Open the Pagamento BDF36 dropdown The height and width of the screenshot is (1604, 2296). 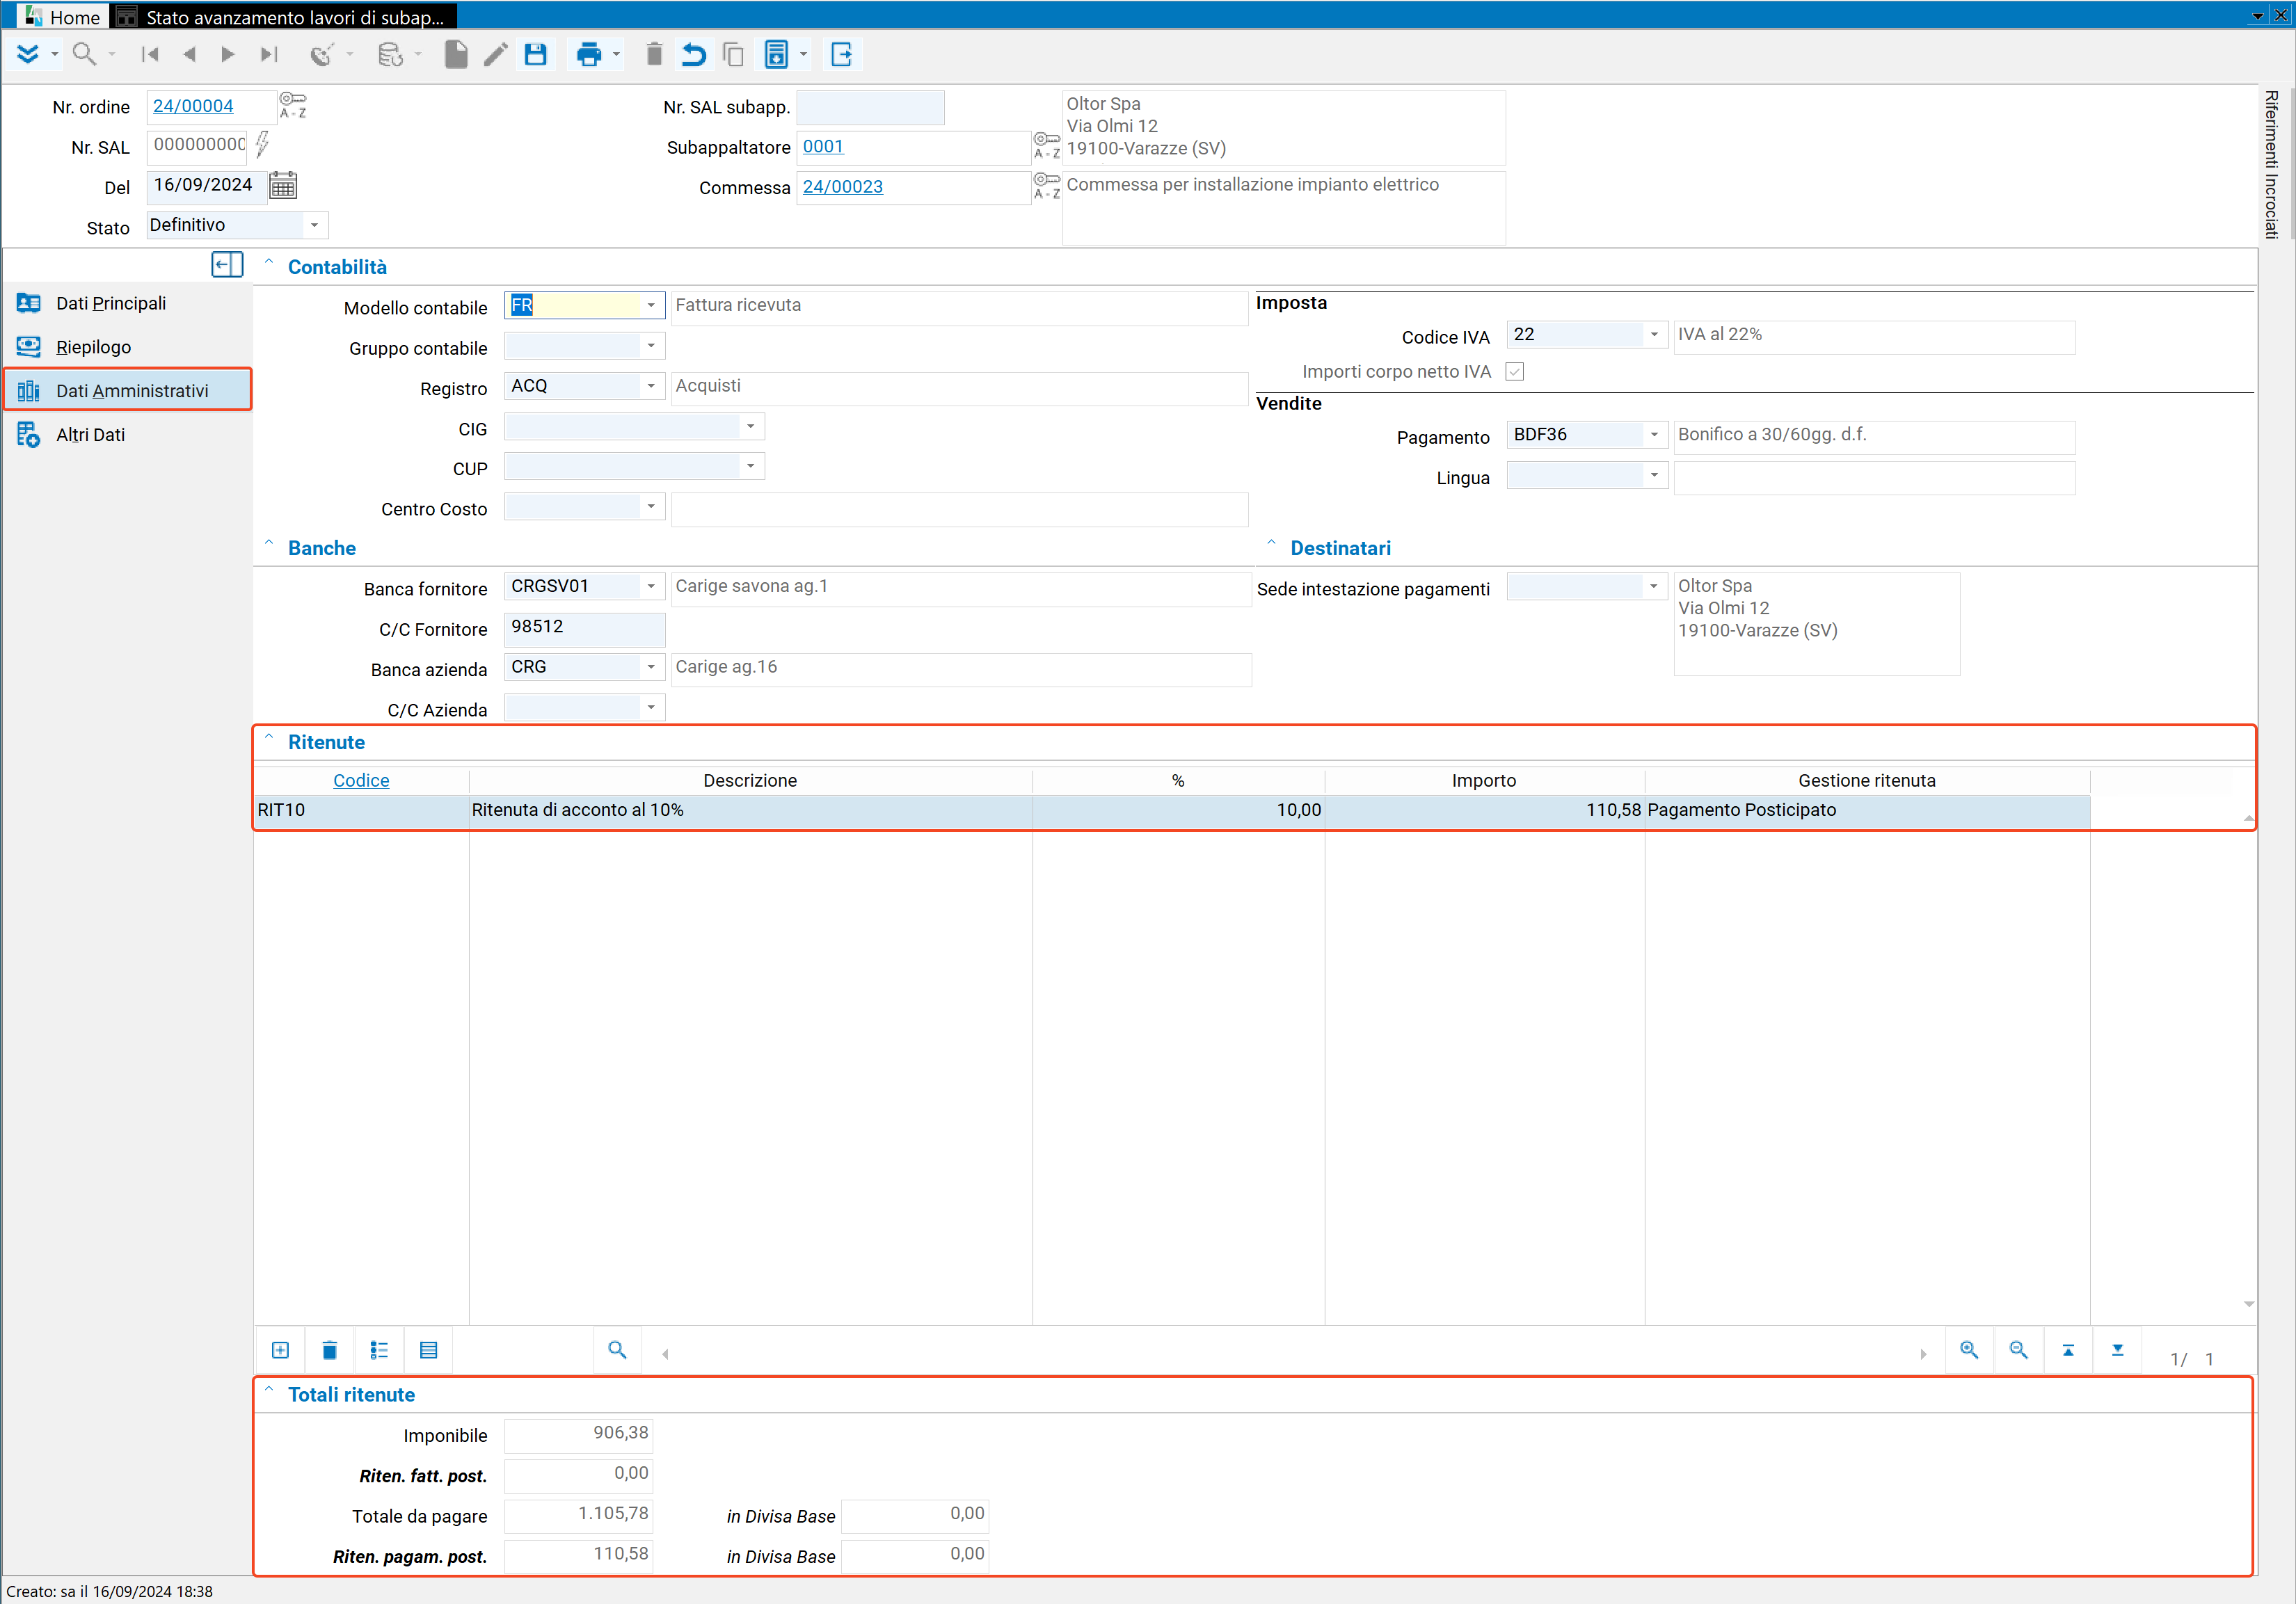pyautogui.click(x=1654, y=435)
